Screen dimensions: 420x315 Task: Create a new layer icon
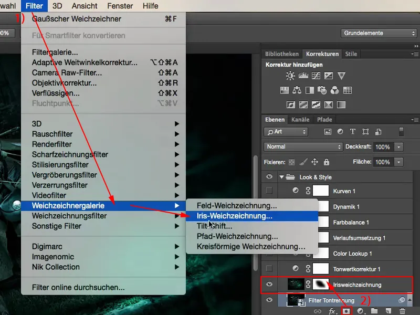coord(388,311)
